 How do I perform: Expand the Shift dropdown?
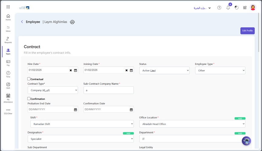(82, 124)
